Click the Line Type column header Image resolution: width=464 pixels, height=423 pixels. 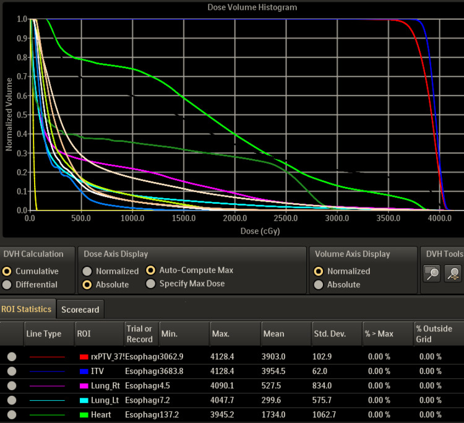click(x=49, y=334)
